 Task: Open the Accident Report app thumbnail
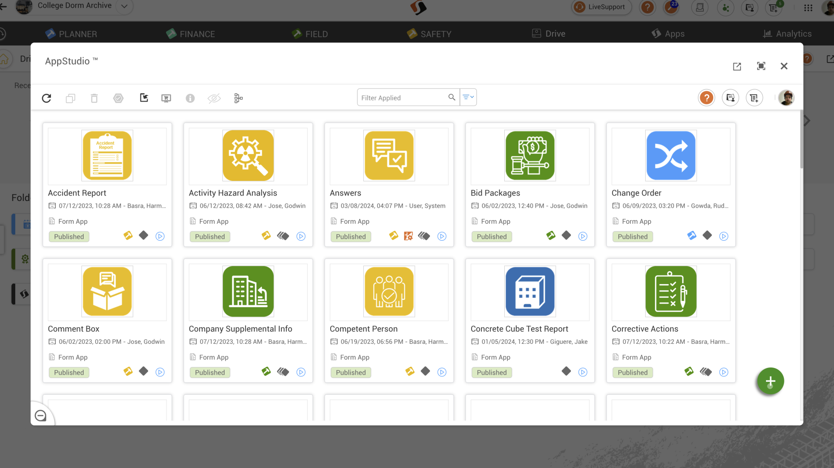coord(107,155)
